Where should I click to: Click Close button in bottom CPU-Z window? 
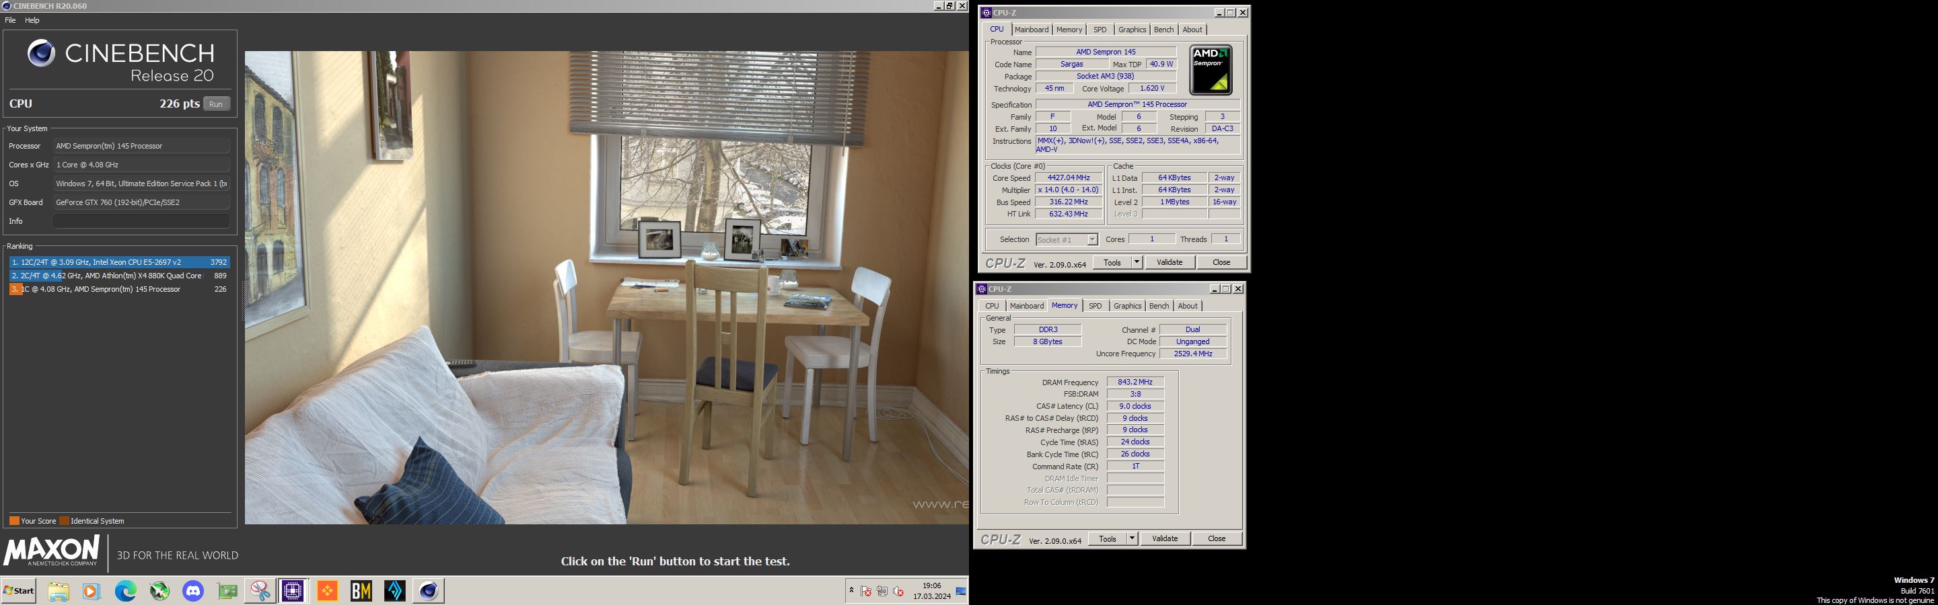(1217, 538)
